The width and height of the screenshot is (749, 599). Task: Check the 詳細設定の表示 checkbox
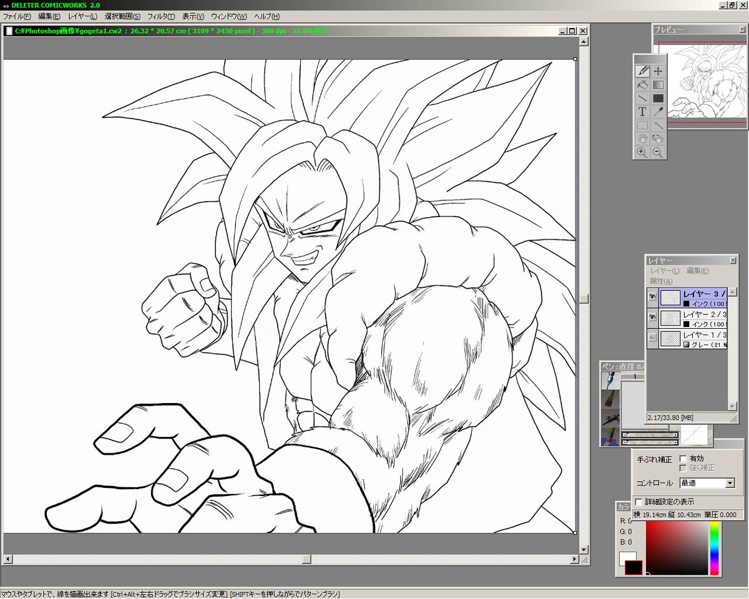coord(638,502)
